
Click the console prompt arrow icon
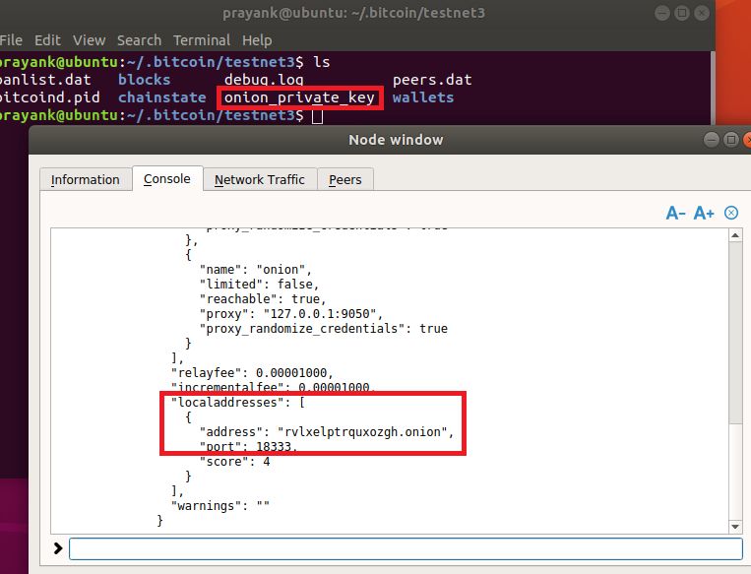coord(58,548)
